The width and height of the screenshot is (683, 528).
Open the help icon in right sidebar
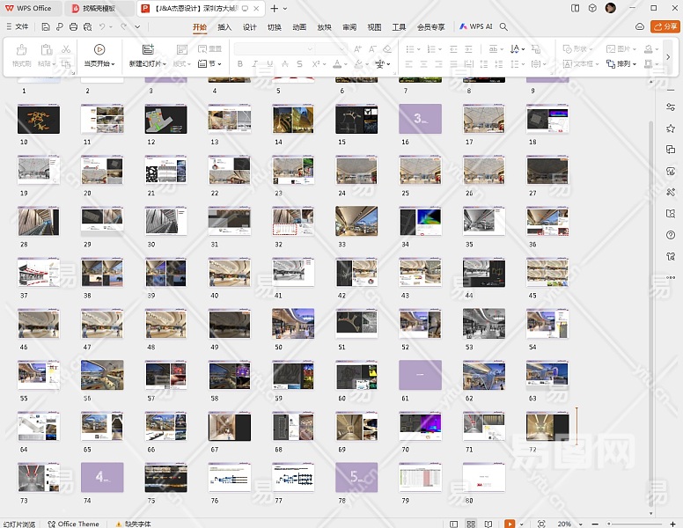tap(671, 234)
